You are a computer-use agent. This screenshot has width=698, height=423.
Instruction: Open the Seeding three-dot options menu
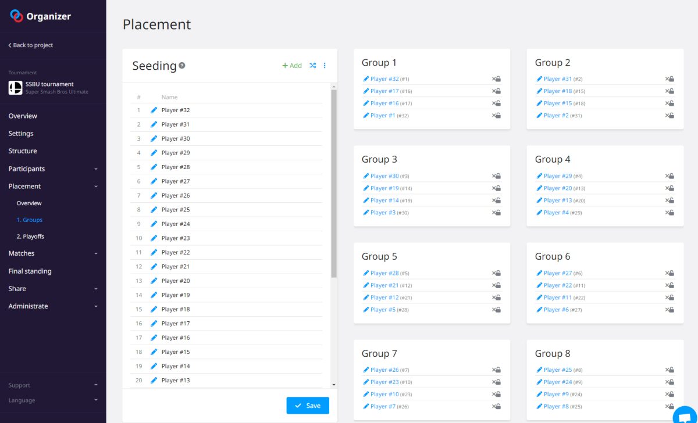[326, 66]
